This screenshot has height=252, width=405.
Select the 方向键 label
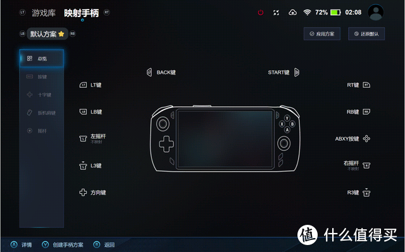[x=98, y=193]
